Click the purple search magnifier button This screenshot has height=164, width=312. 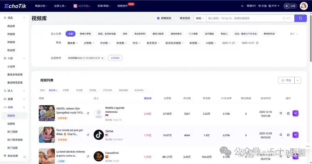[x=300, y=18]
